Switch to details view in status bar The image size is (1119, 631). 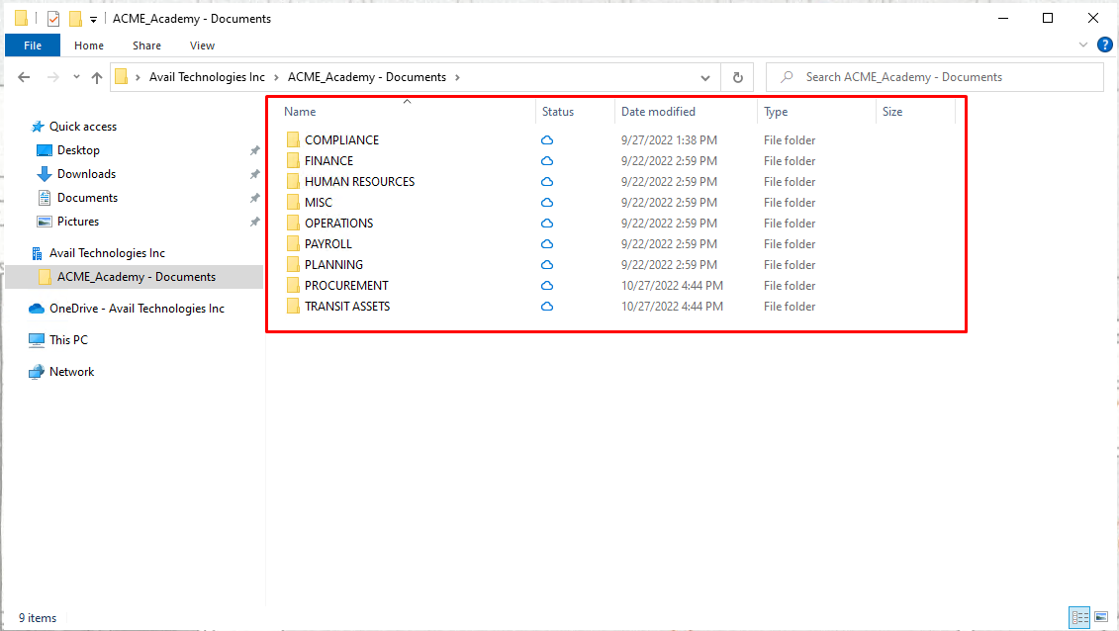(1079, 617)
